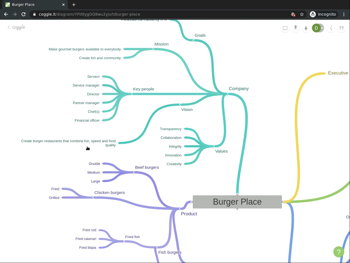The image size is (350, 263).
Task: Go back with the browser back arrow
Action: [6, 14]
